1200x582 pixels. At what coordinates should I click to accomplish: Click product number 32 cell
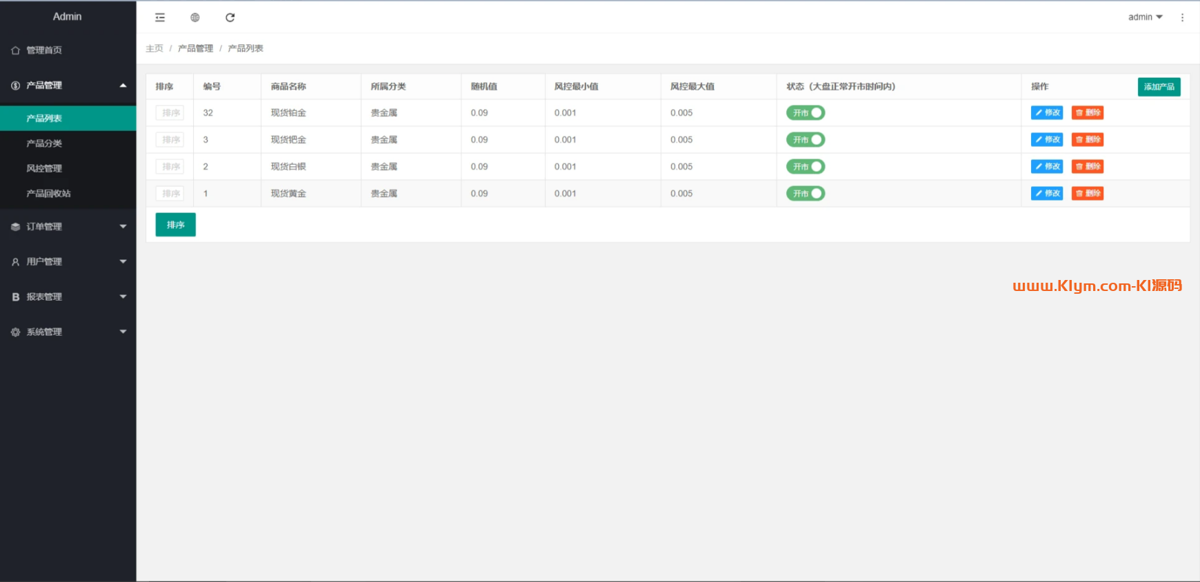pyautogui.click(x=208, y=113)
